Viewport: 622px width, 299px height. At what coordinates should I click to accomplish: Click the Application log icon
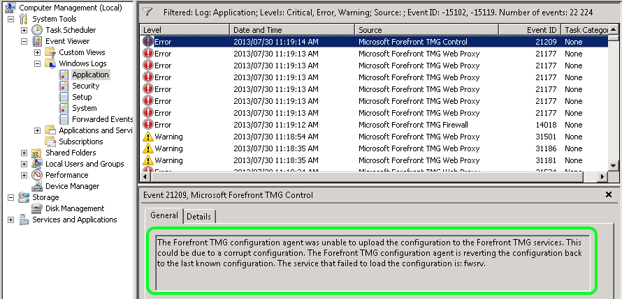coord(64,75)
